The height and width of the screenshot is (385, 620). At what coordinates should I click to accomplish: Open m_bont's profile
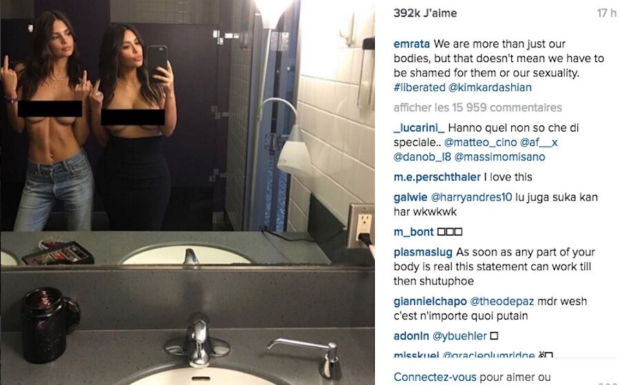click(x=413, y=232)
